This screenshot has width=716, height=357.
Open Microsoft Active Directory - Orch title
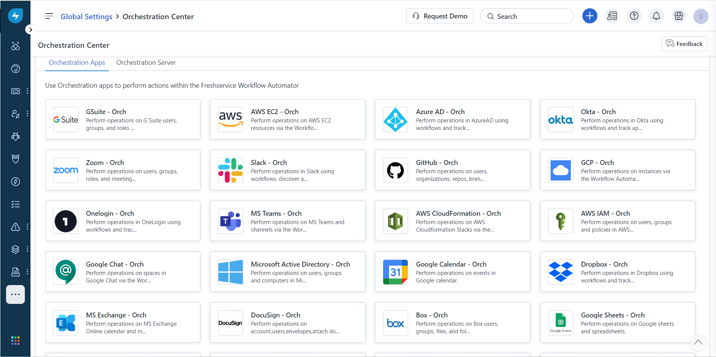coord(300,264)
